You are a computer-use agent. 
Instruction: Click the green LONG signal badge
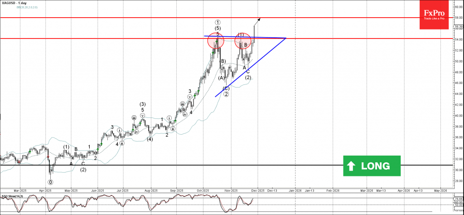(x=372, y=166)
